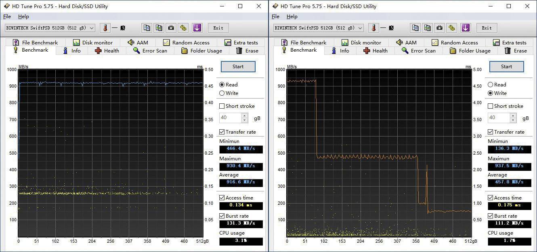The image size is (537, 252).
Task: Open drive selection dropdown in left window
Action: pos(50,28)
